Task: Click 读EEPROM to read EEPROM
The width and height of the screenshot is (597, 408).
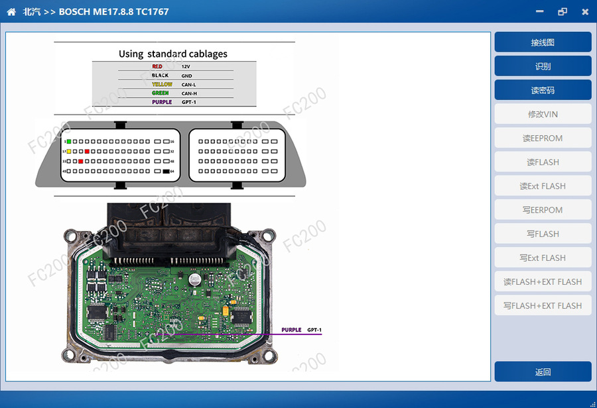Action: coord(543,138)
